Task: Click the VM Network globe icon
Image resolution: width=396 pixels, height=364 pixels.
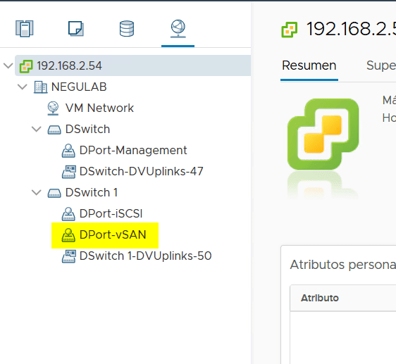Action: (x=53, y=108)
